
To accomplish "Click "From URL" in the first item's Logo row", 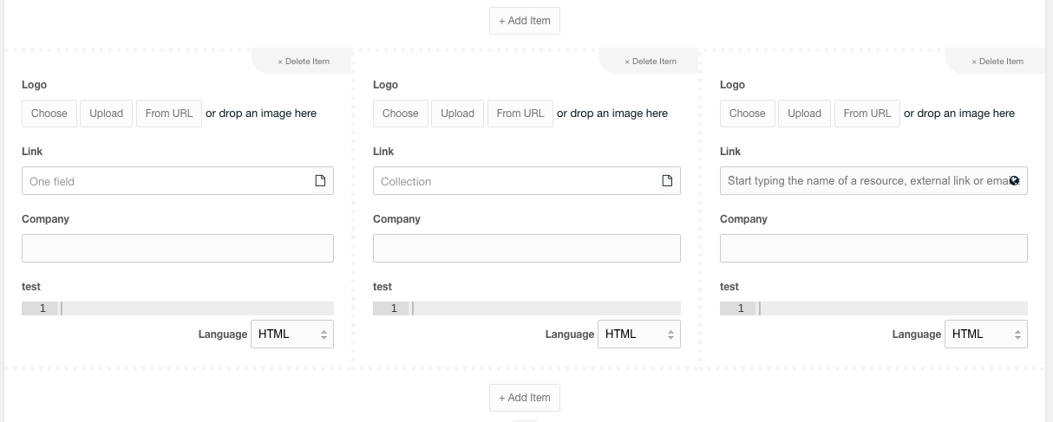I will point(169,114).
